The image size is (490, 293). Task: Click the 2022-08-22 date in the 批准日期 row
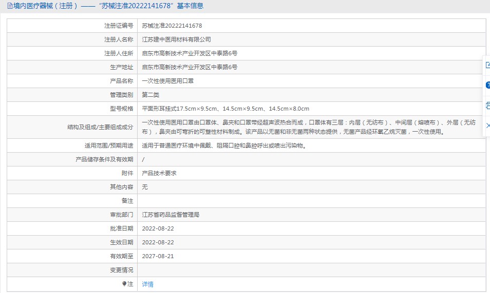click(x=158, y=228)
